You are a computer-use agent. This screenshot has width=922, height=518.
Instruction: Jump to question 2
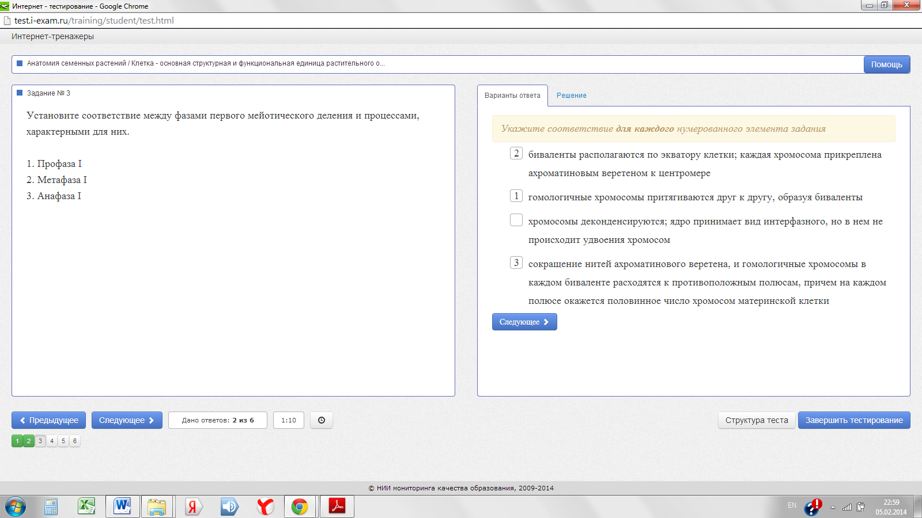pyautogui.click(x=29, y=441)
